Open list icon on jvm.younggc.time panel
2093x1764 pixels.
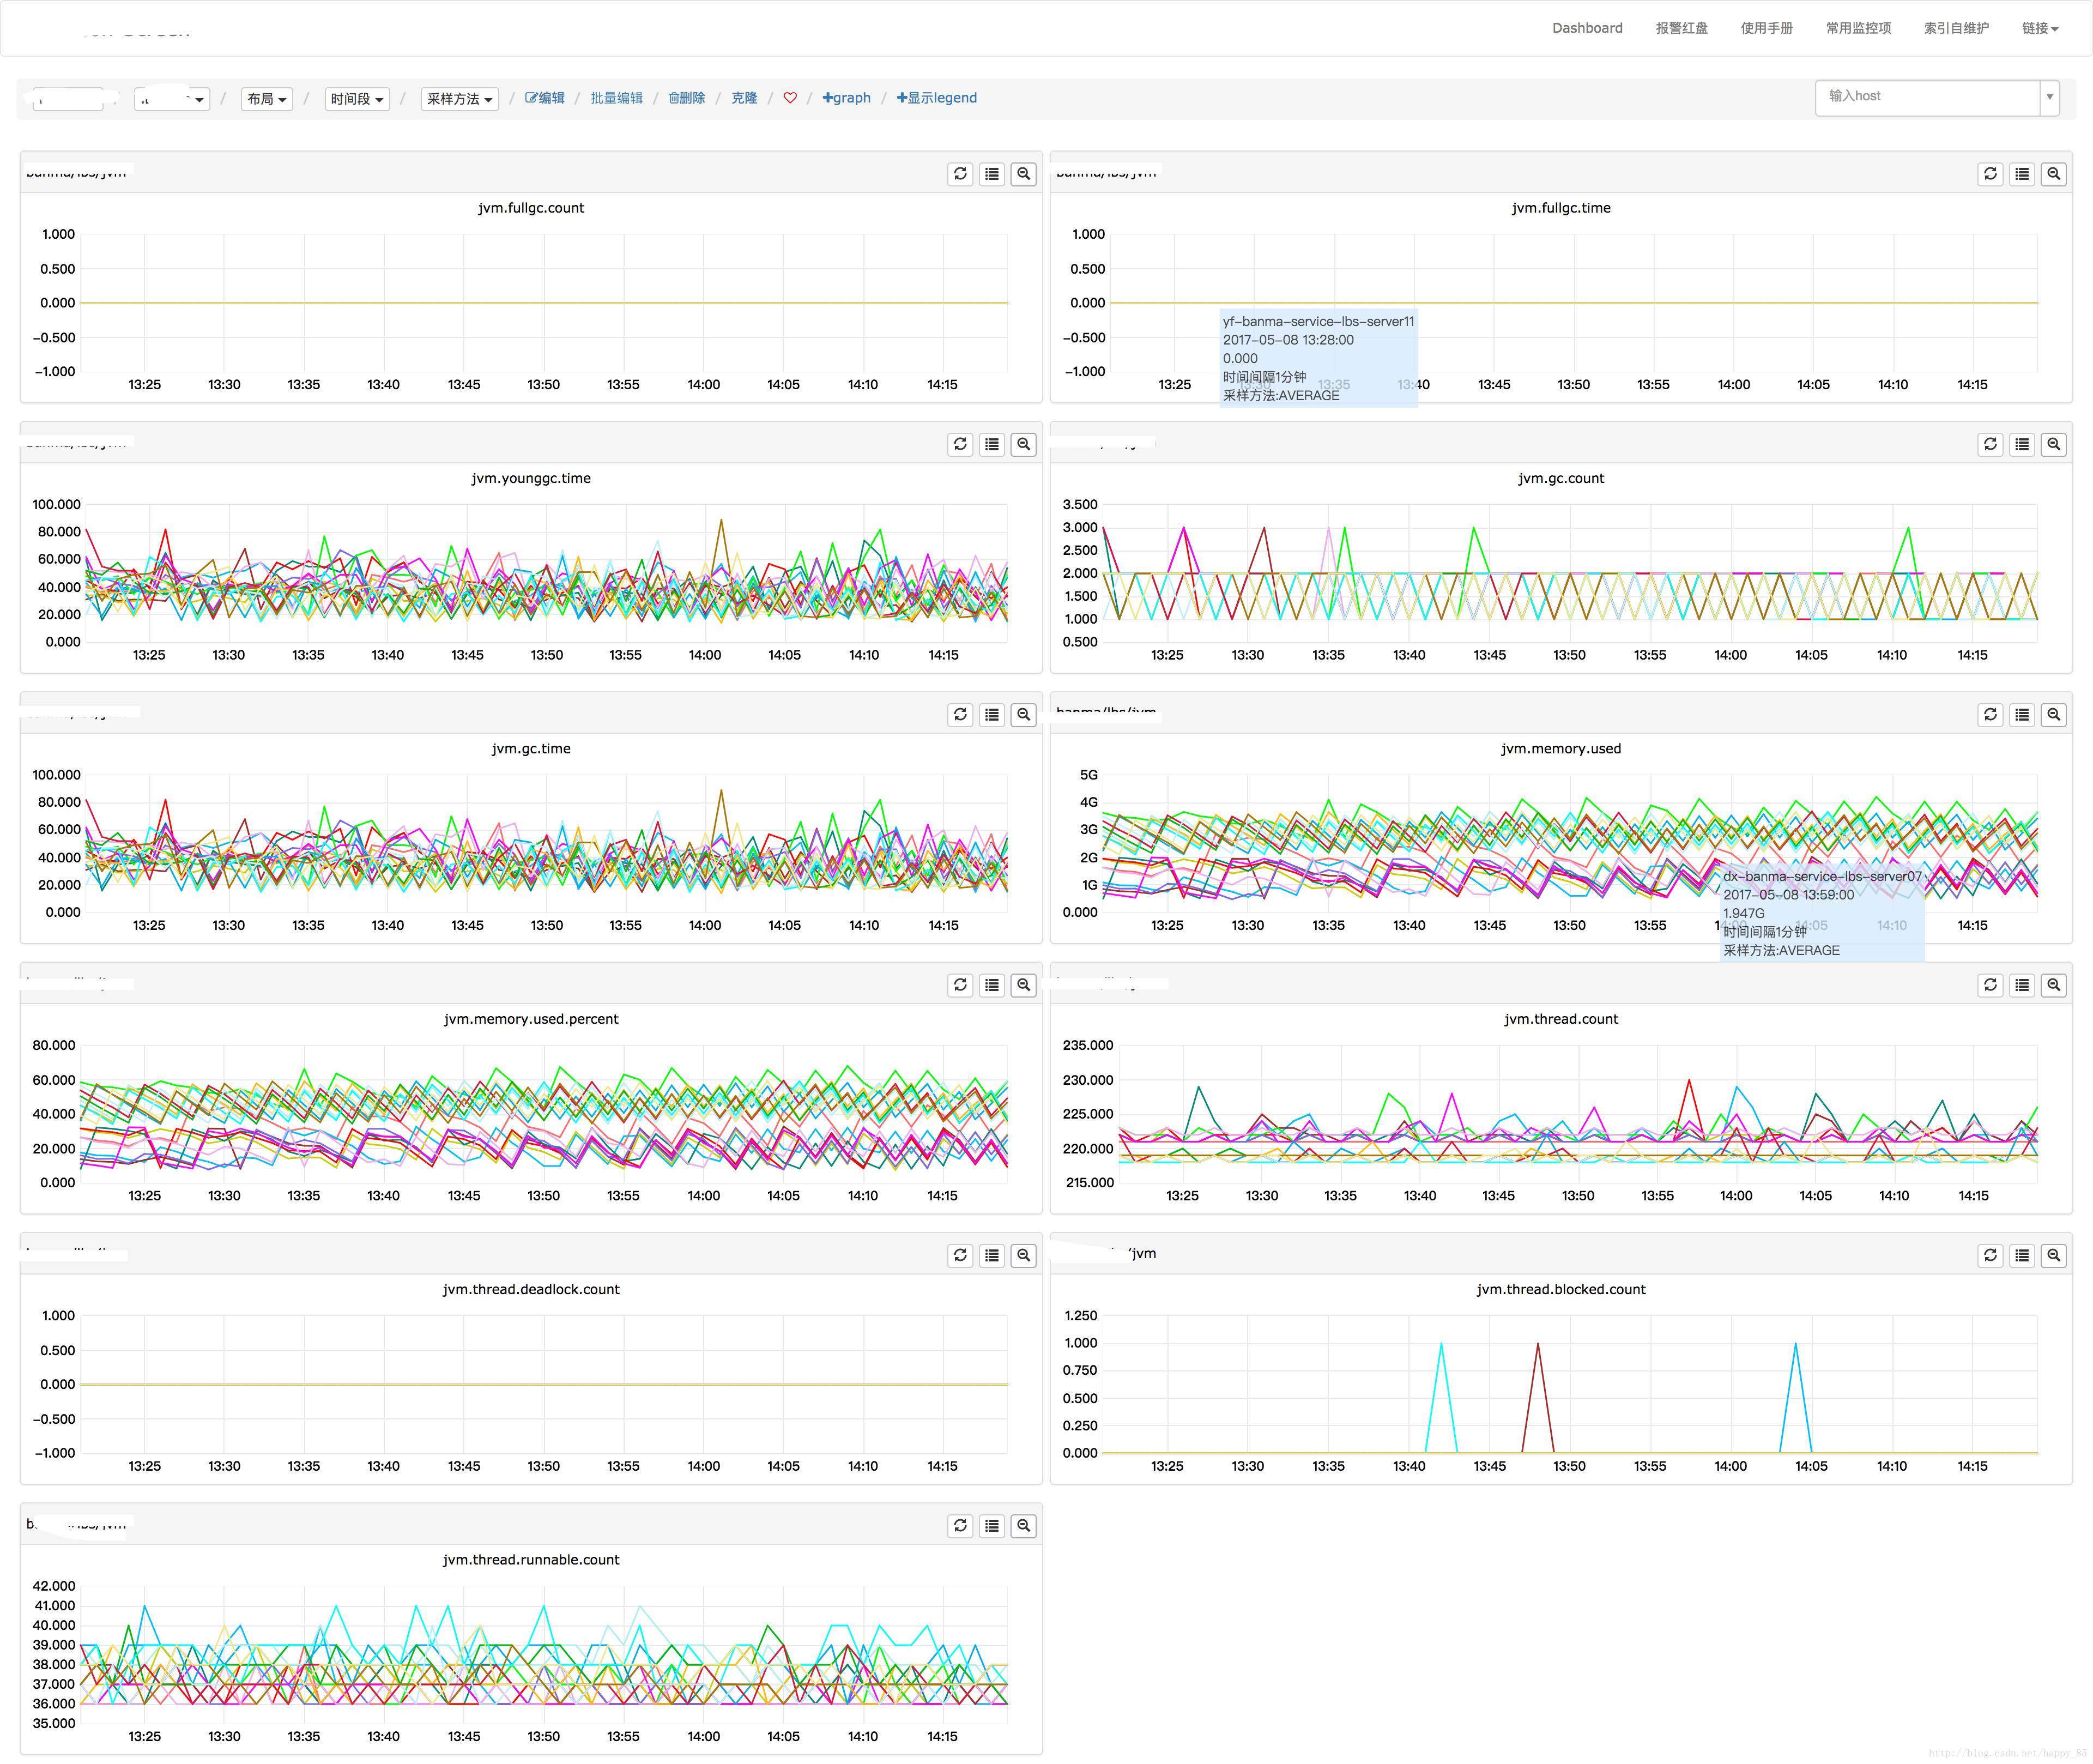point(992,444)
